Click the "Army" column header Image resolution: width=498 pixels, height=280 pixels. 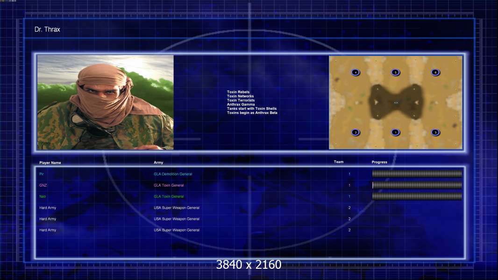click(158, 162)
